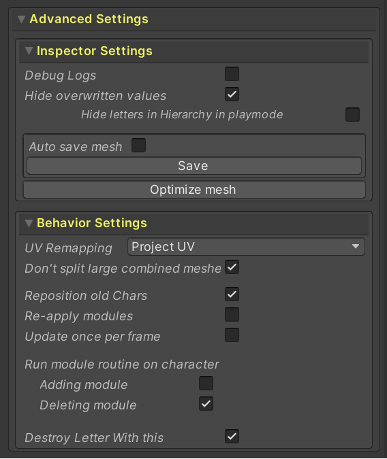Enable Adding module checkbox

(206, 384)
